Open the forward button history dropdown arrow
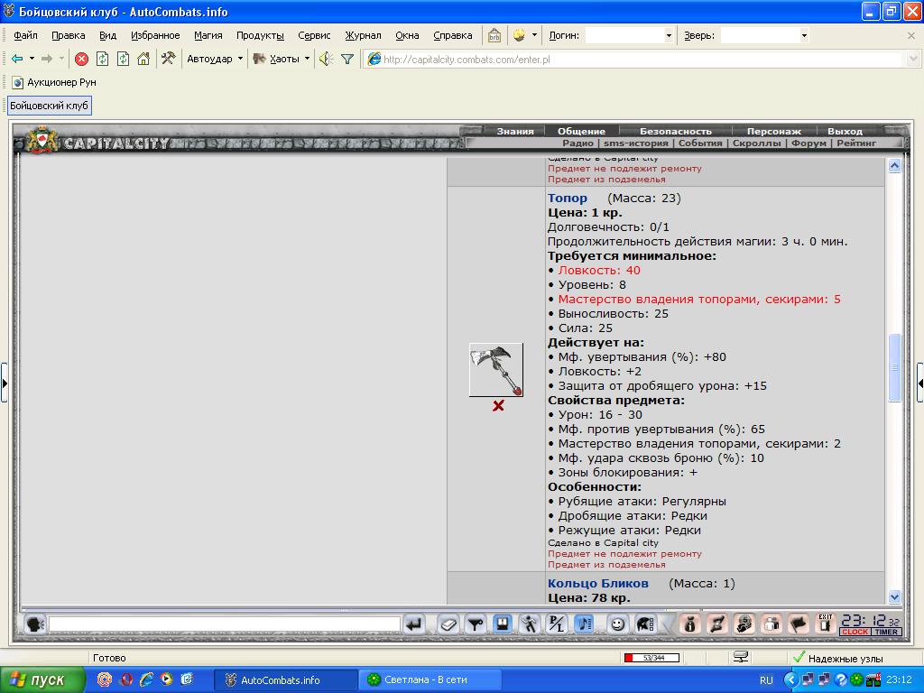The image size is (924, 693). coord(61,59)
